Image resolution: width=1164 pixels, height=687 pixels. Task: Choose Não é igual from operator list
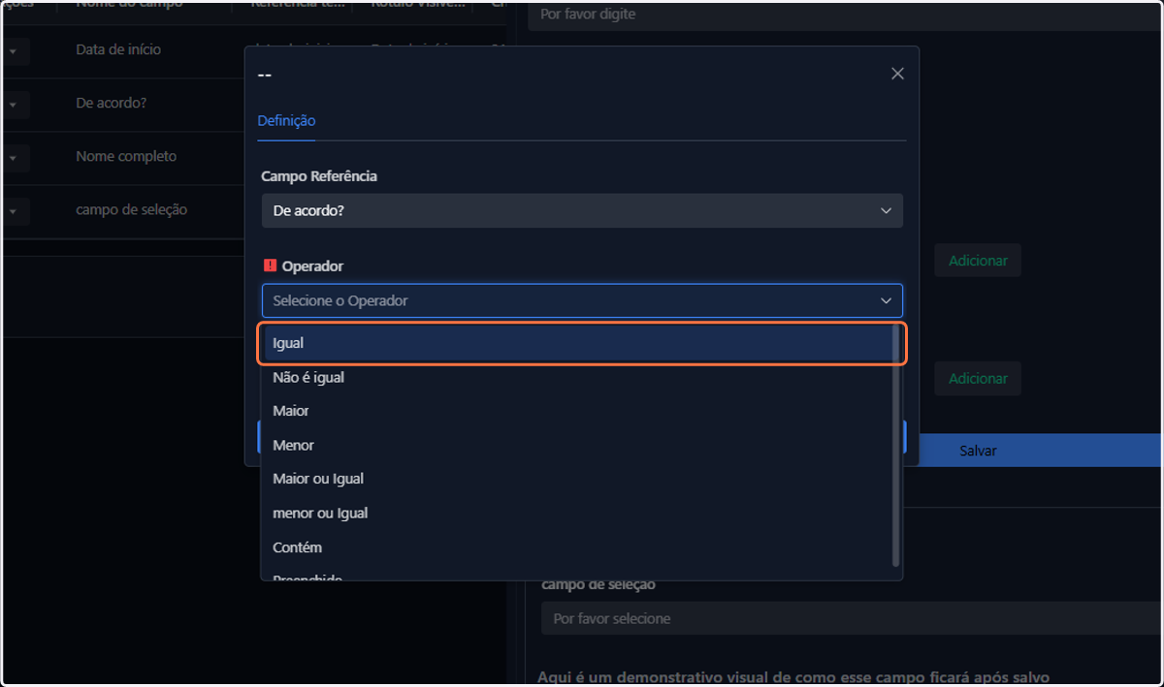577,377
